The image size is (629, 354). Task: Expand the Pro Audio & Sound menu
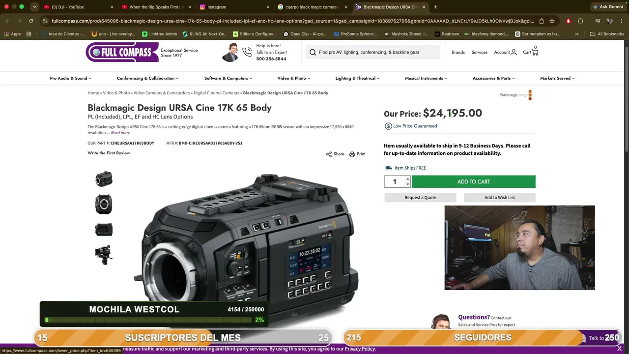[x=70, y=78]
